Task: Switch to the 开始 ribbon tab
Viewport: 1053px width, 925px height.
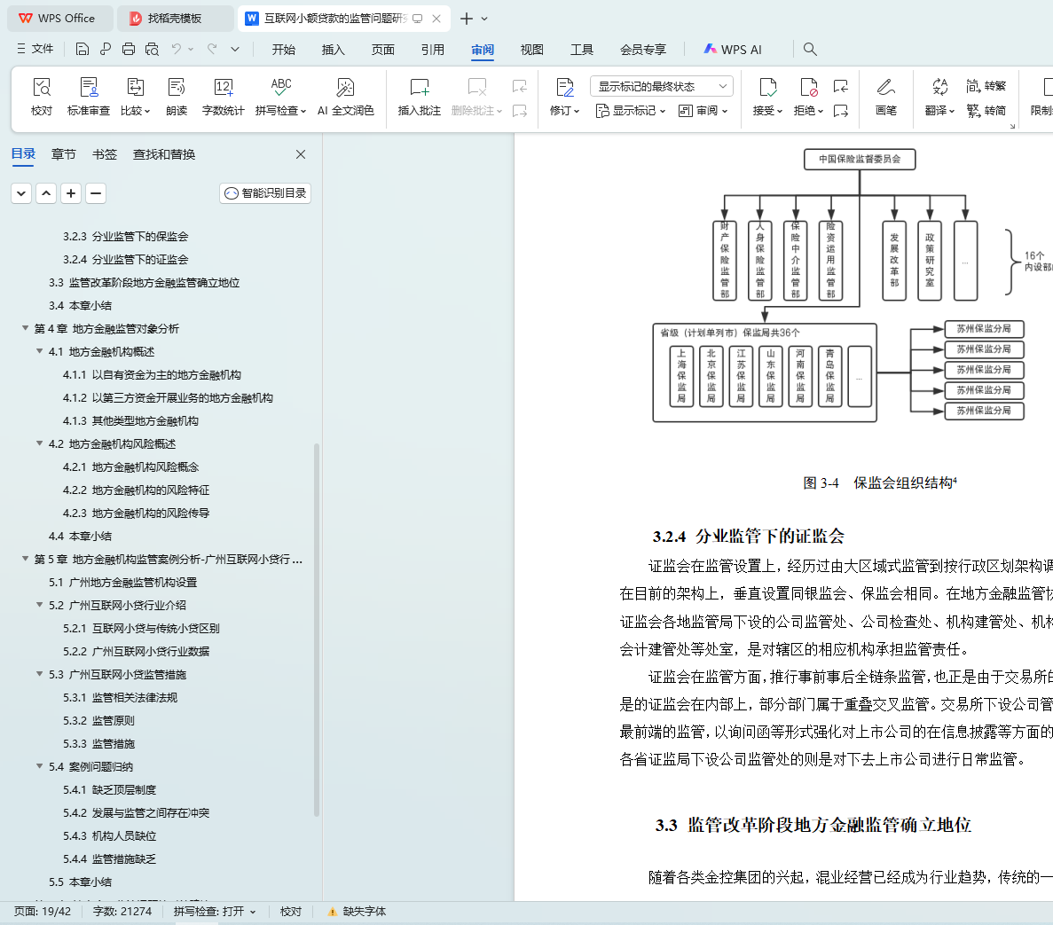Action: (x=283, y=49)
